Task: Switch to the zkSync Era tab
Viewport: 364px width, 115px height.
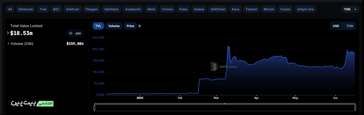Action: (305, 9)
